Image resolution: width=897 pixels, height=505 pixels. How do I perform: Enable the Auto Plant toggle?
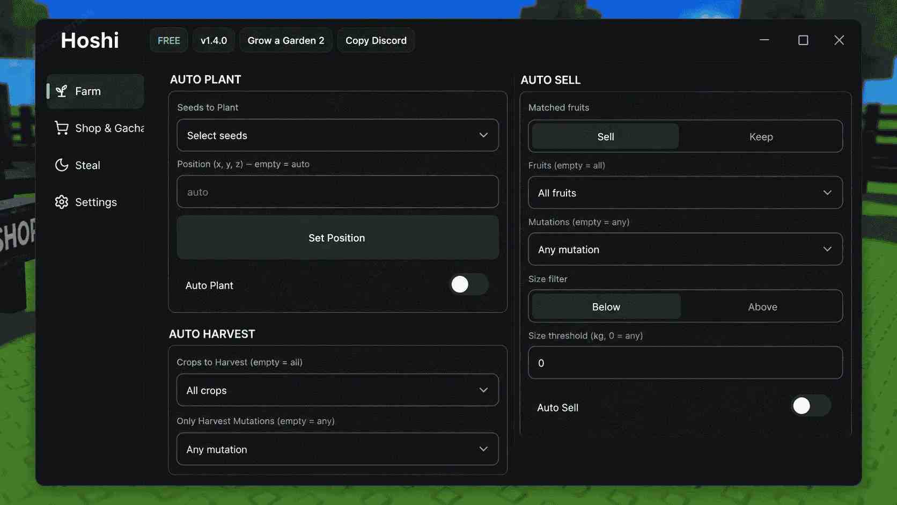point(469,284)
